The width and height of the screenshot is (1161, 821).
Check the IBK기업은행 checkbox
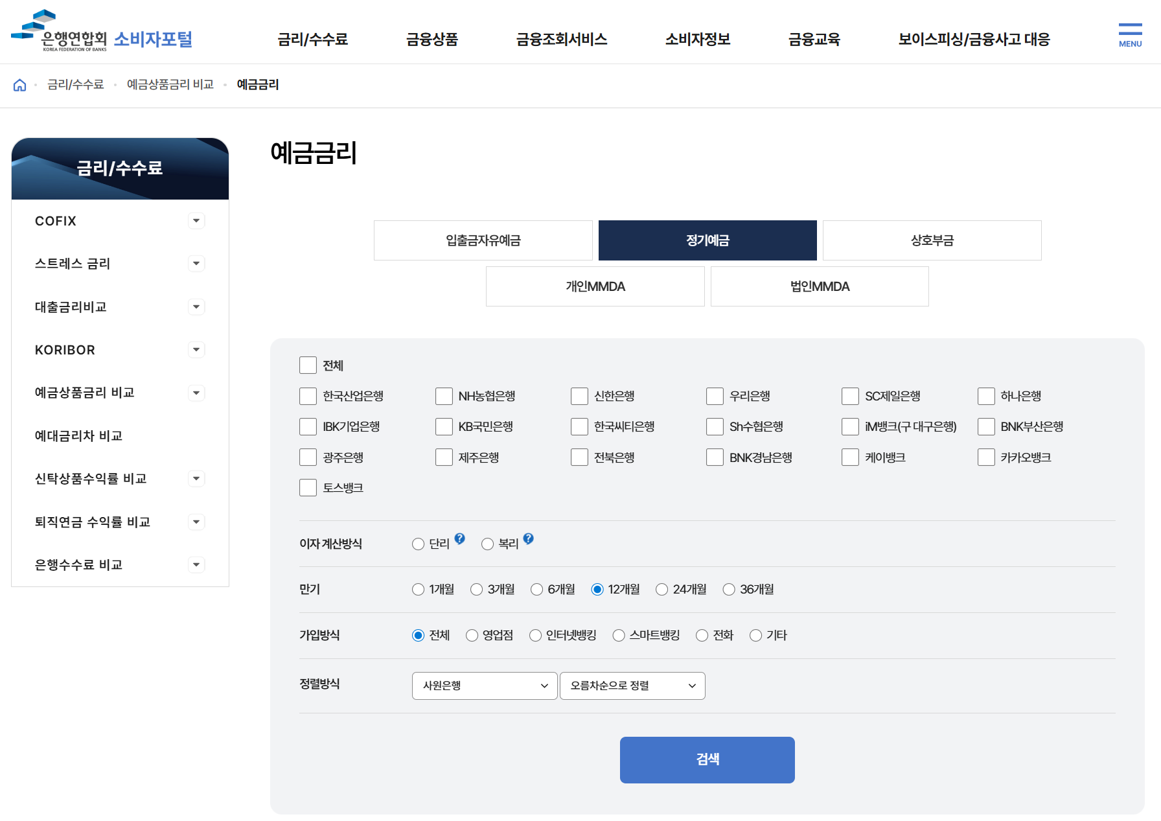point(308,426)
